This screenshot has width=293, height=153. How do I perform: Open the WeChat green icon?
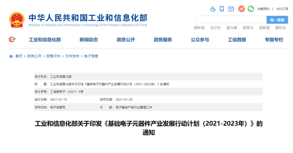coord(251,9)
